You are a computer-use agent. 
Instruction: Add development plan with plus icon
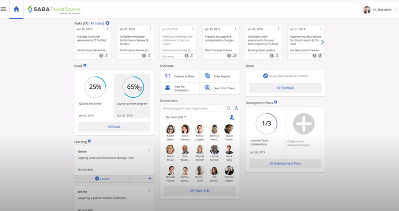click(276, 102)
